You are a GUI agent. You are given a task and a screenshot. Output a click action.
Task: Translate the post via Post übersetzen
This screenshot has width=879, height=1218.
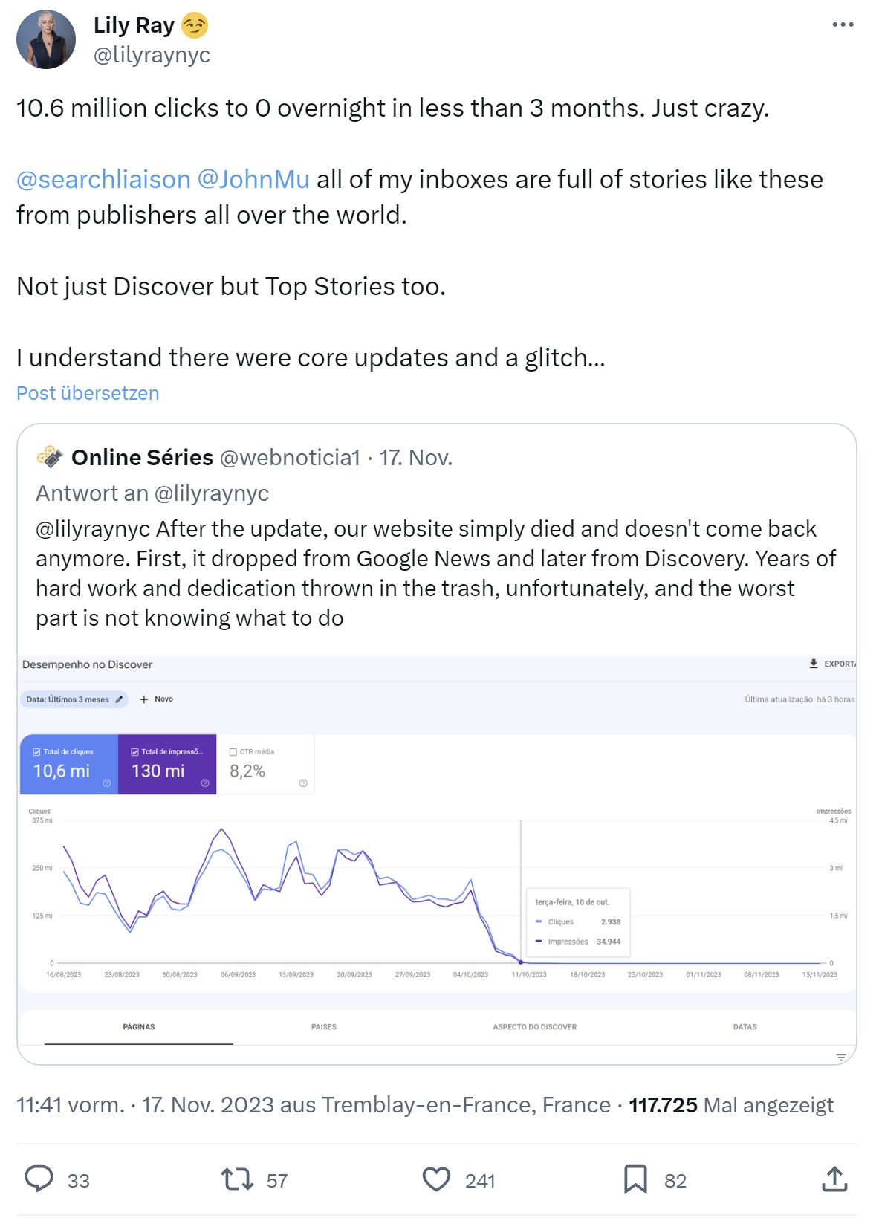(x=87, y=393)
